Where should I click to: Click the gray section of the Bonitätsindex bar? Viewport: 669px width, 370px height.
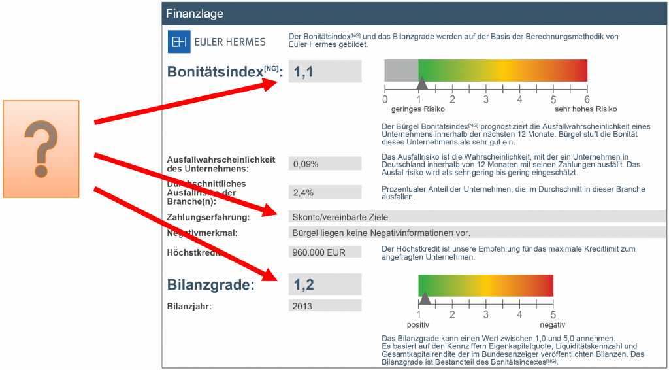coord(400,71)
